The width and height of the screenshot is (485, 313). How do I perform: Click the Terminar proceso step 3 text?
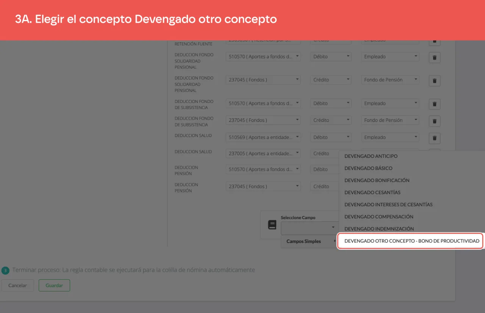[x=133, y=270]
